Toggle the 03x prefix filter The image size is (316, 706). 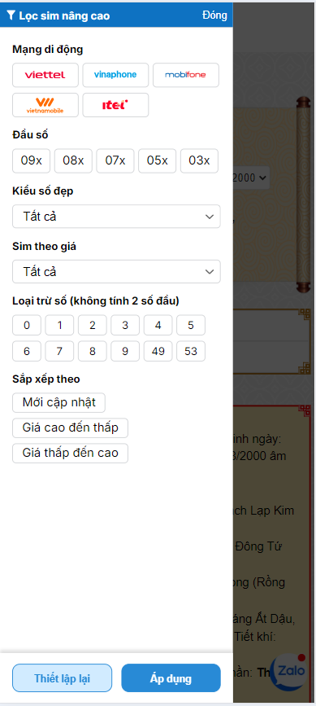coord(199,160)
